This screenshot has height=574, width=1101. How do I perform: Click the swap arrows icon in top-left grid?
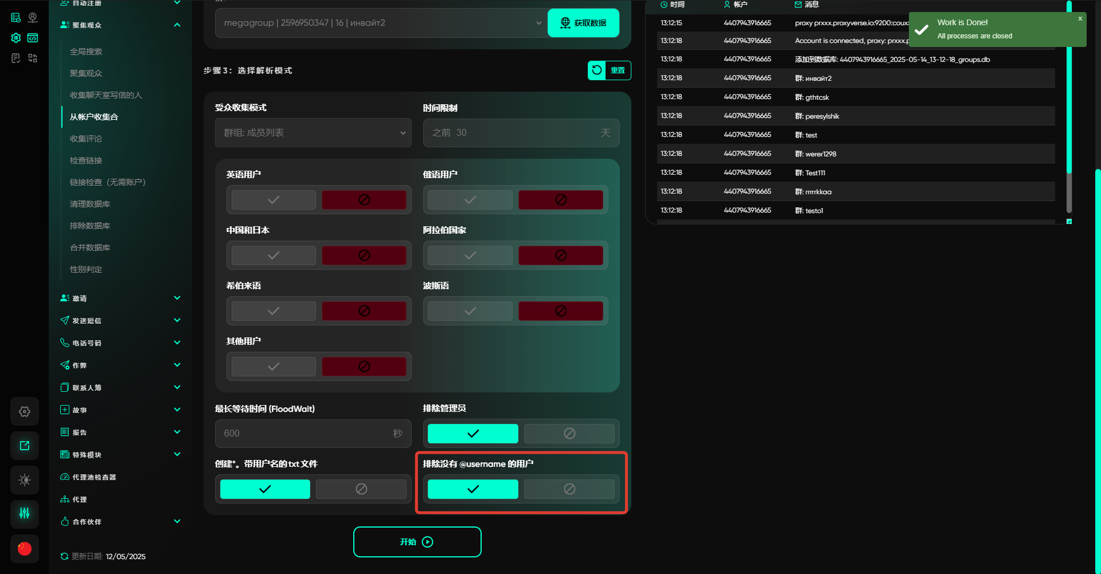(x=33, y=58)
